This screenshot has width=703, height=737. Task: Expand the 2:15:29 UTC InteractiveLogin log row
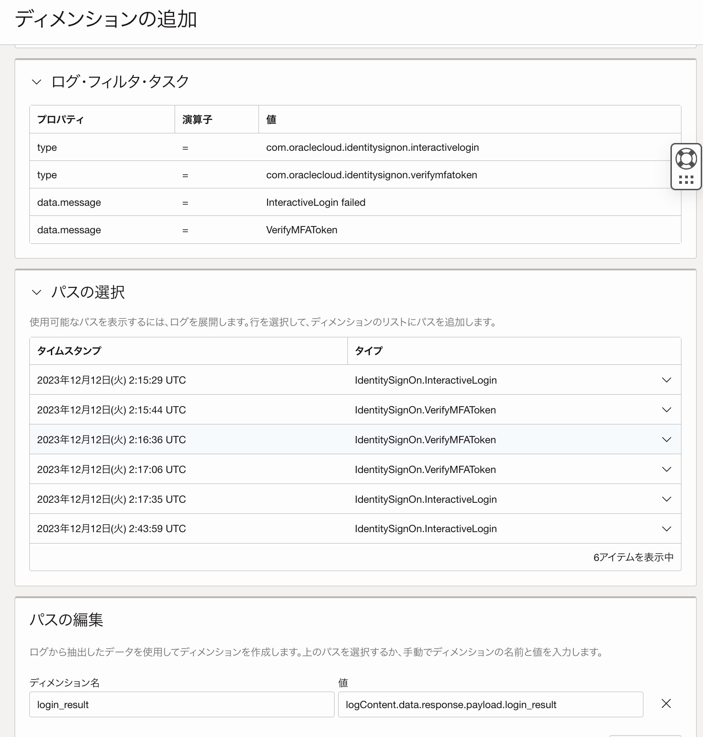click(666, 380)
